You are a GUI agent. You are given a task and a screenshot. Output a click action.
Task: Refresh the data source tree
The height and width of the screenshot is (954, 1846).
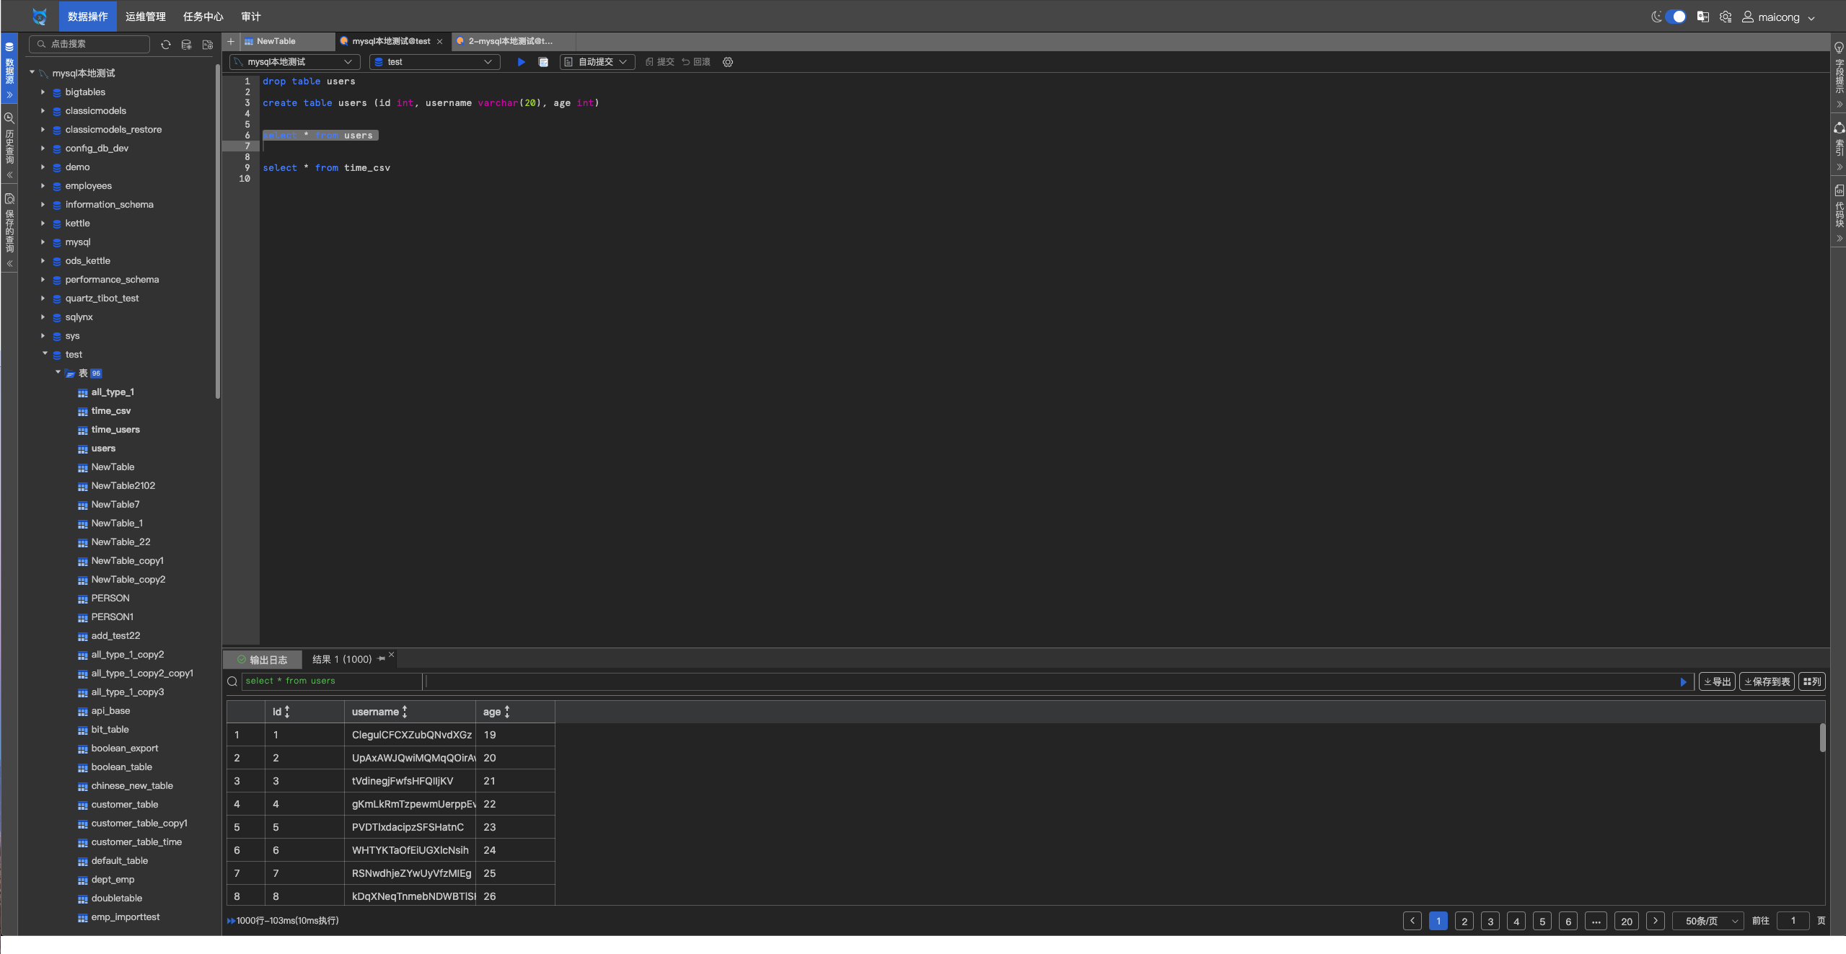(x=166, y=45)
